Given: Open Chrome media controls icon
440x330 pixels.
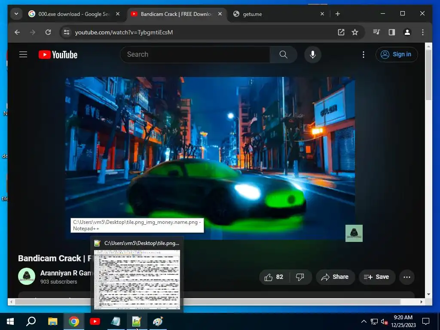Looking at the screenshot, I should 376,32.
